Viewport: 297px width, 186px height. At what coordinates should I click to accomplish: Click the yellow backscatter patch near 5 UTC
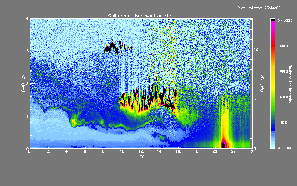click(74, 122)
